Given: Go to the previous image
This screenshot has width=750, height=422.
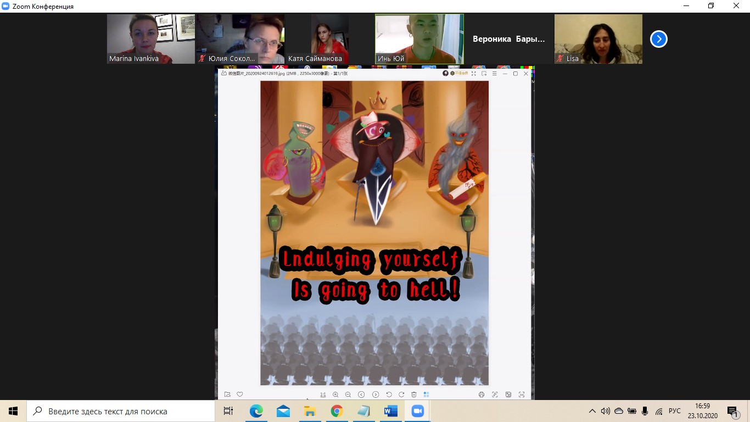Looking at the screenshot, I should (x=361, y=395).
